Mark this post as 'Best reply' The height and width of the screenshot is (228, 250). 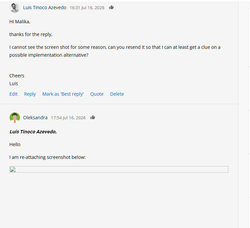click(x=63, y=94)
